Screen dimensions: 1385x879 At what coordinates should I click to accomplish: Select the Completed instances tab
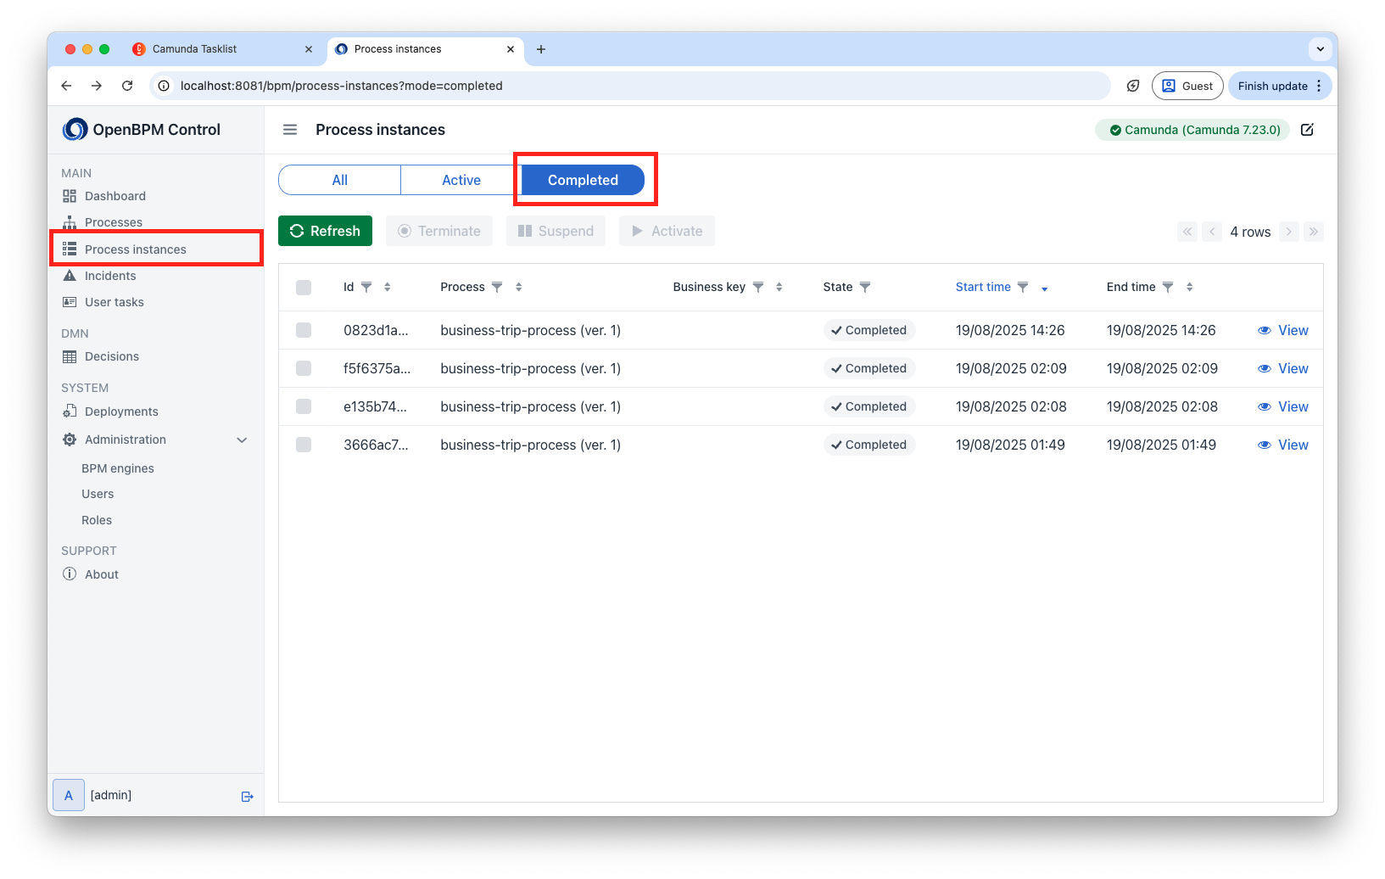pyautogui.click(x=583, y=180)
